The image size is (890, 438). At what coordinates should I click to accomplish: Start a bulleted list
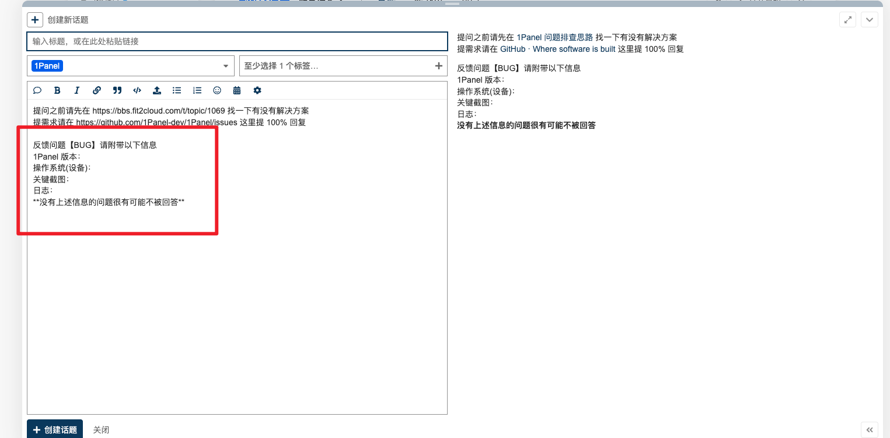pos(177,90)
